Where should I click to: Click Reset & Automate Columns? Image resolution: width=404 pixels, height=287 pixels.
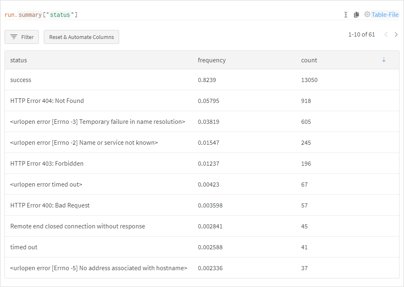(x=81, y=37)
